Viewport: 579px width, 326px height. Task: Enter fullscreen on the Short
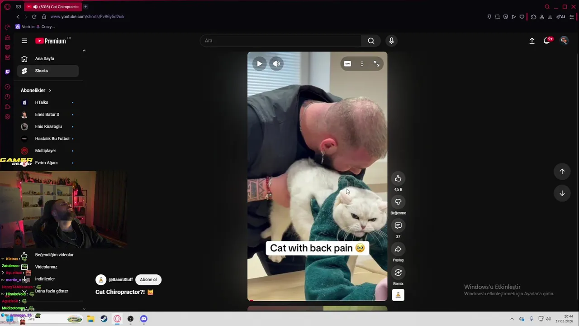376,64
